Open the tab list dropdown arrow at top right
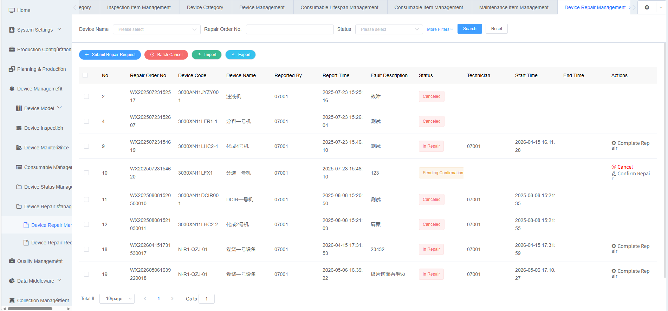668x311 pixels. [661, 7]
